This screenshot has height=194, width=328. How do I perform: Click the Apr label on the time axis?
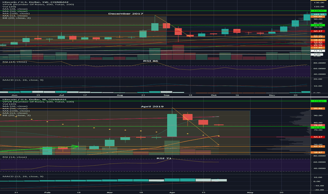172,192
